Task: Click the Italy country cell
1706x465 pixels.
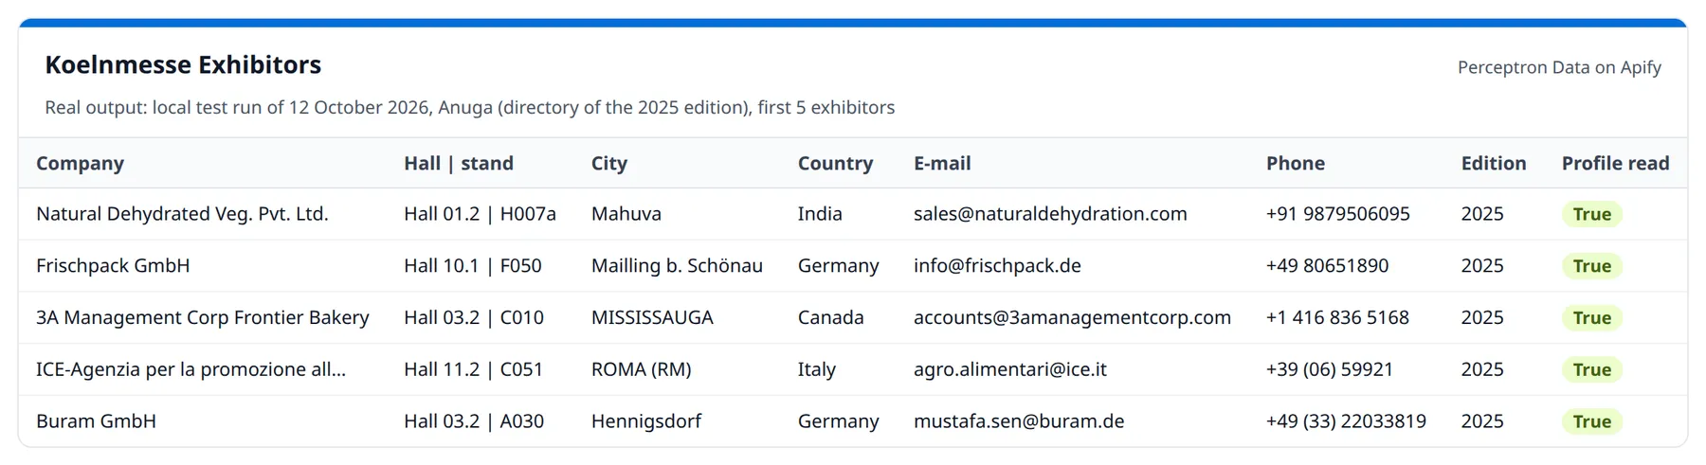Action: 817,369
